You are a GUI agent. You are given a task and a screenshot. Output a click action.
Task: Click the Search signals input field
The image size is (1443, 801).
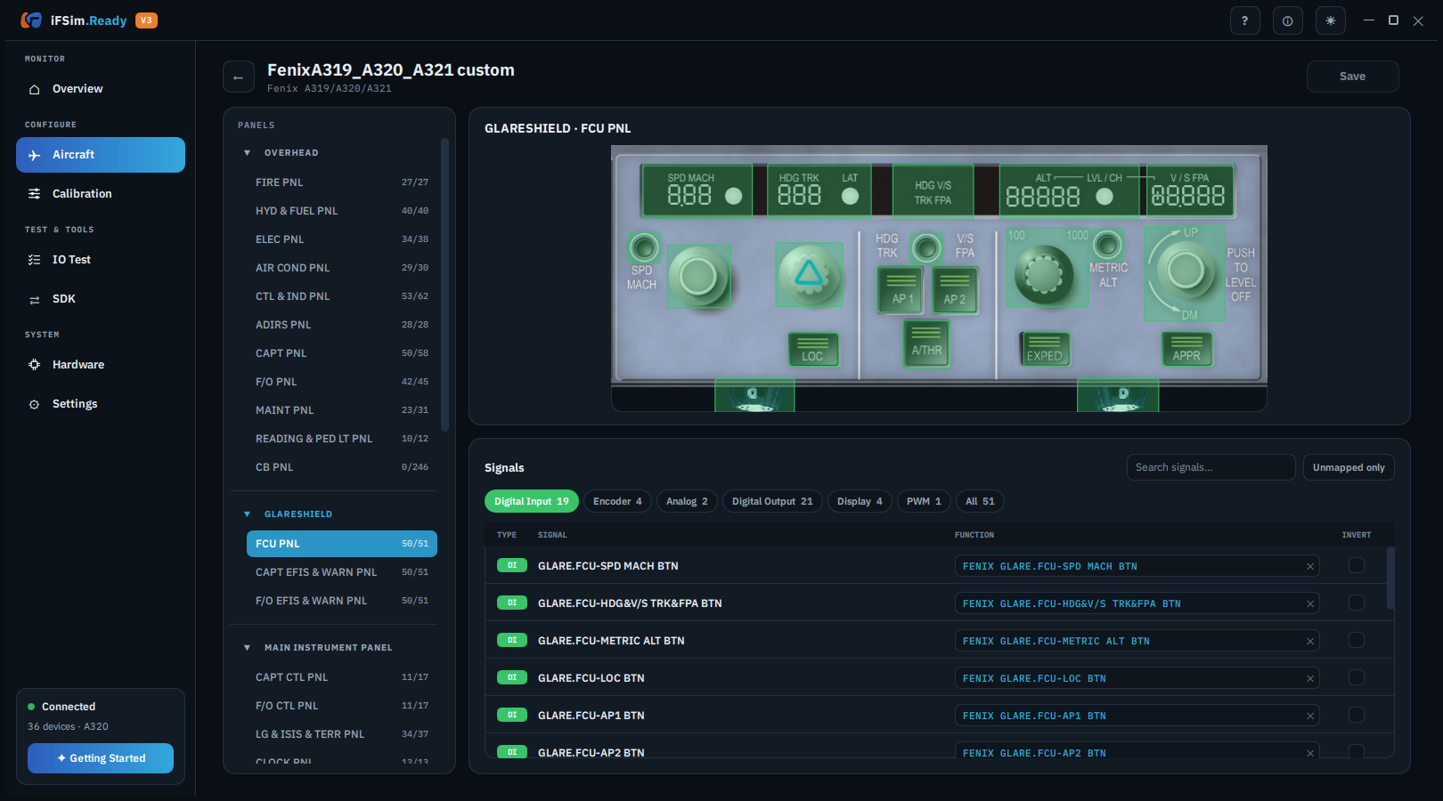coord(1211,467)
